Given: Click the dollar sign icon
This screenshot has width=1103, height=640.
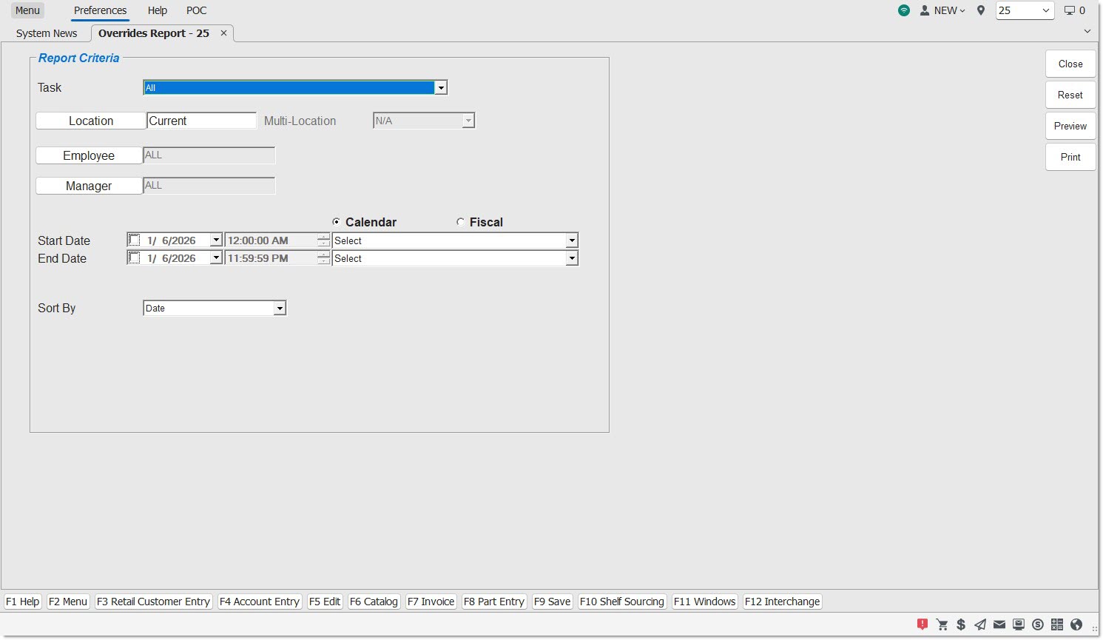Looking at the screenshot, I should [x=961, y=624].
